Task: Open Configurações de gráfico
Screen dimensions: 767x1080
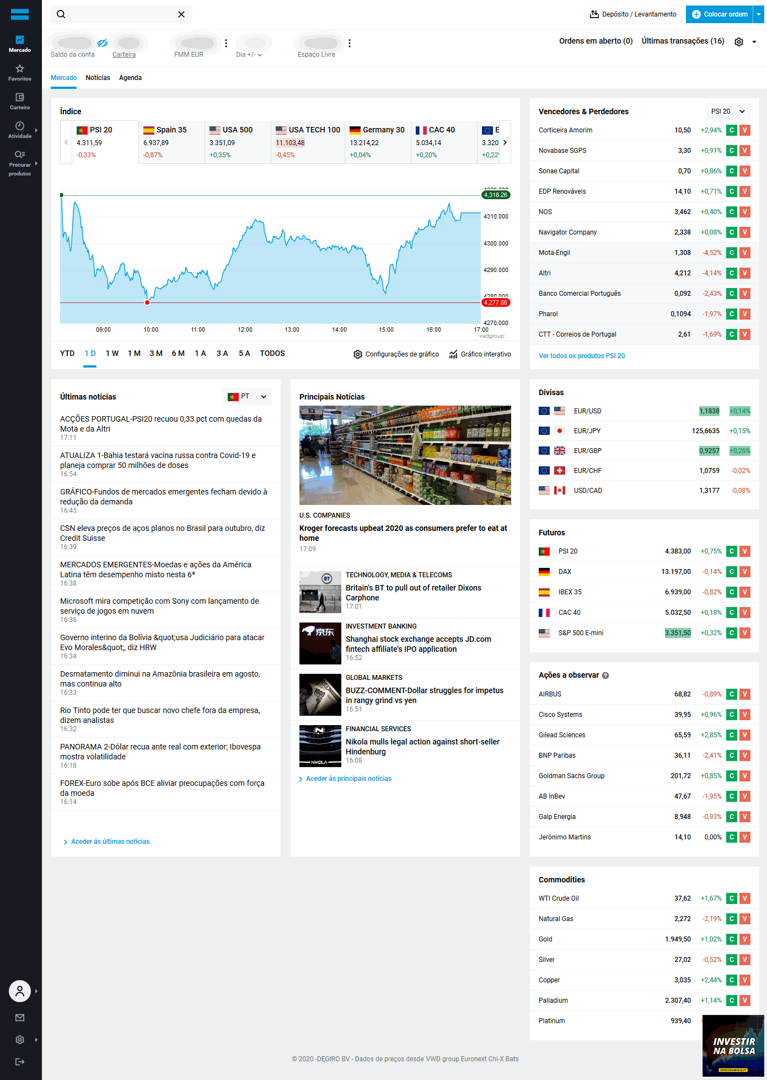Action: (x=396, y=354)
